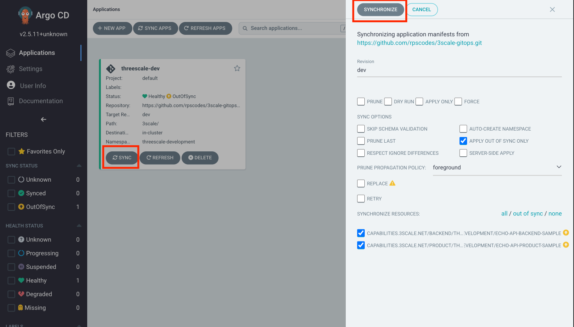574x327 pixels.
Task: Enable Server-Side Apply option
Action: (463, 153)
